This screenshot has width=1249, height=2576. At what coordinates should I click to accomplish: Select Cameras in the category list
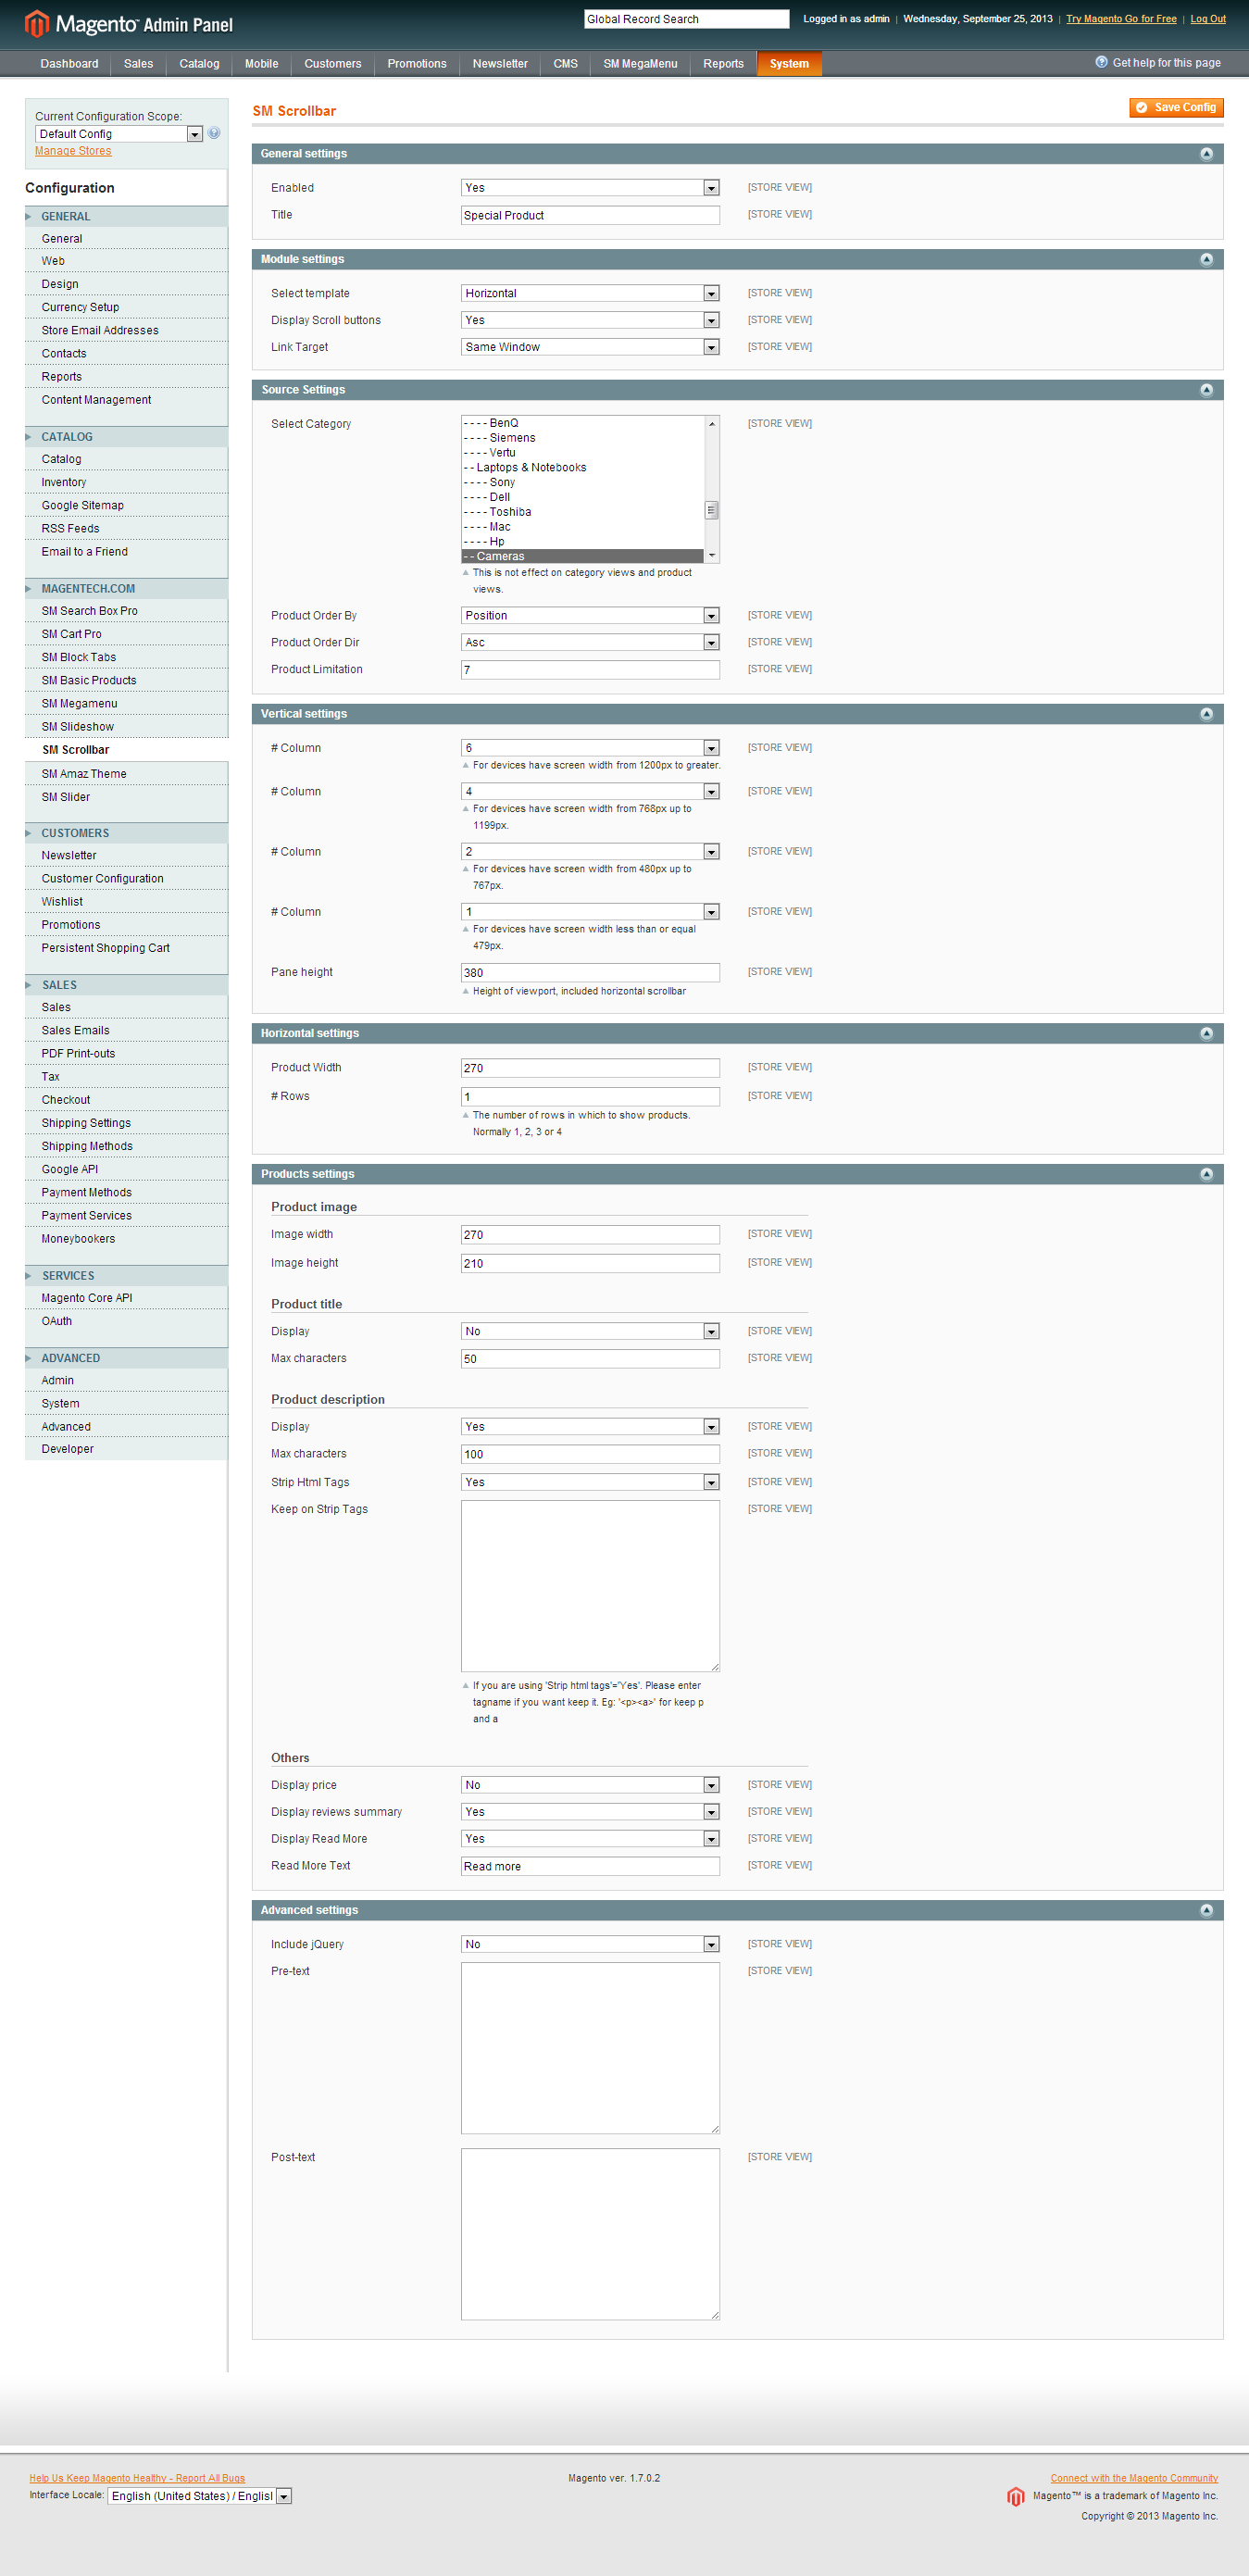click(582, 556)
